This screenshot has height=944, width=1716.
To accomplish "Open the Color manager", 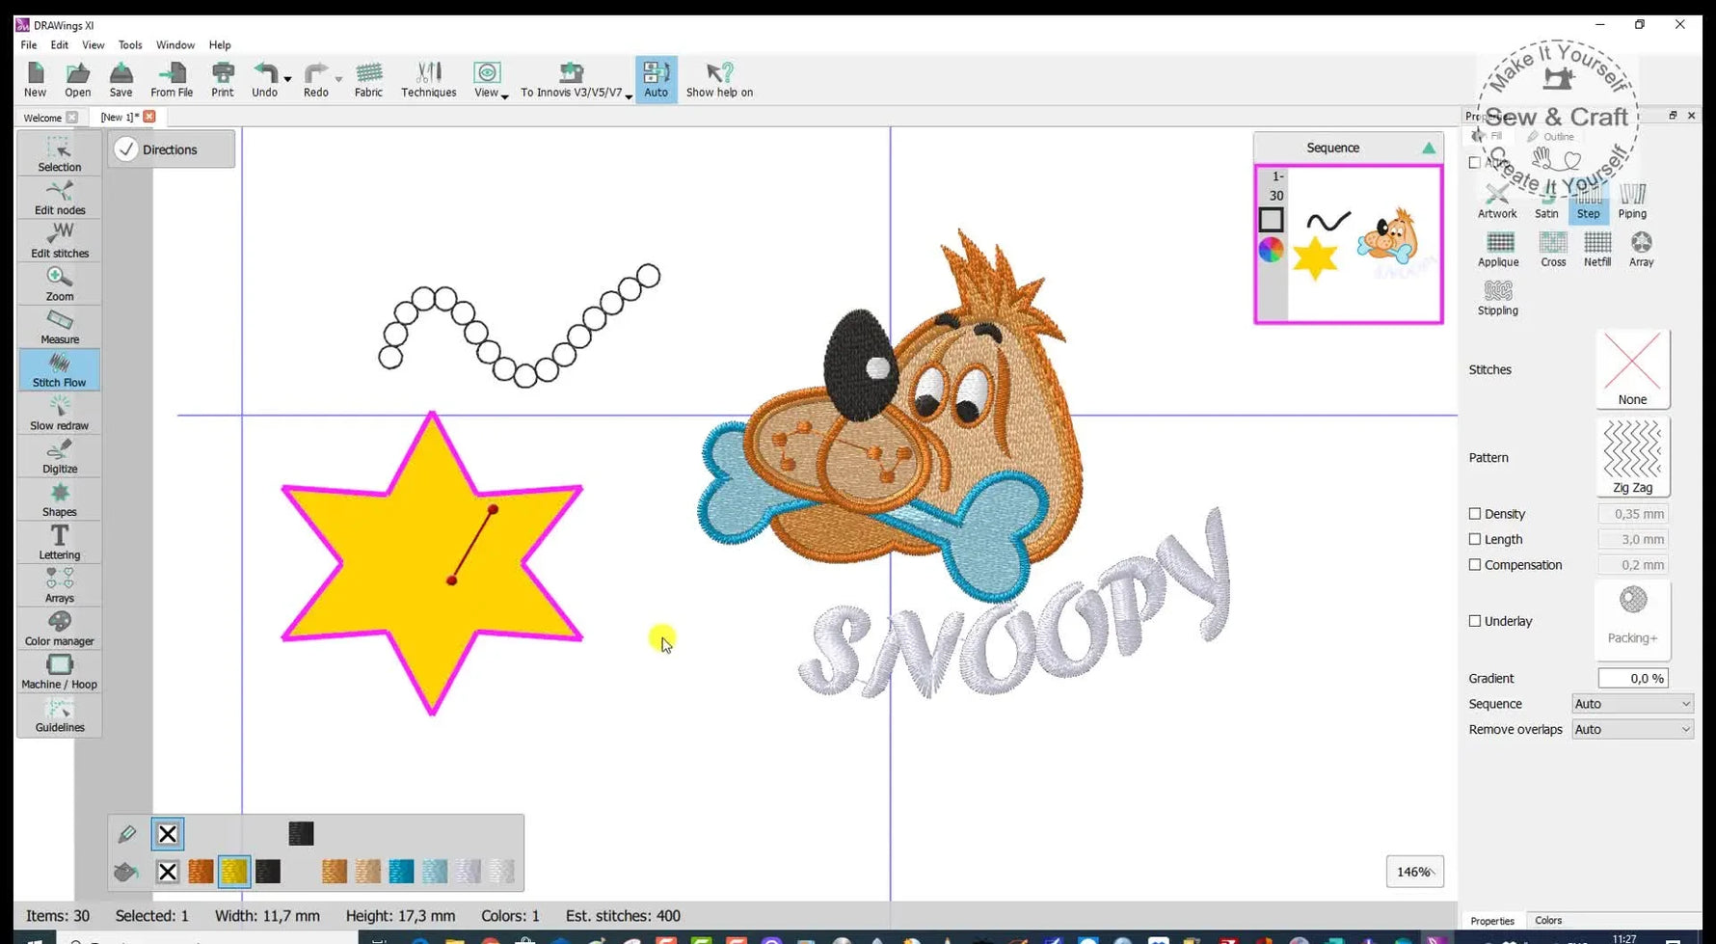I will coord(59,628).
